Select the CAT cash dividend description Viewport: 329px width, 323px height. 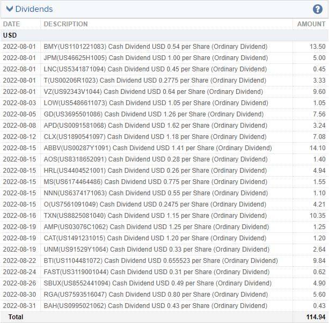pos(155,238)
